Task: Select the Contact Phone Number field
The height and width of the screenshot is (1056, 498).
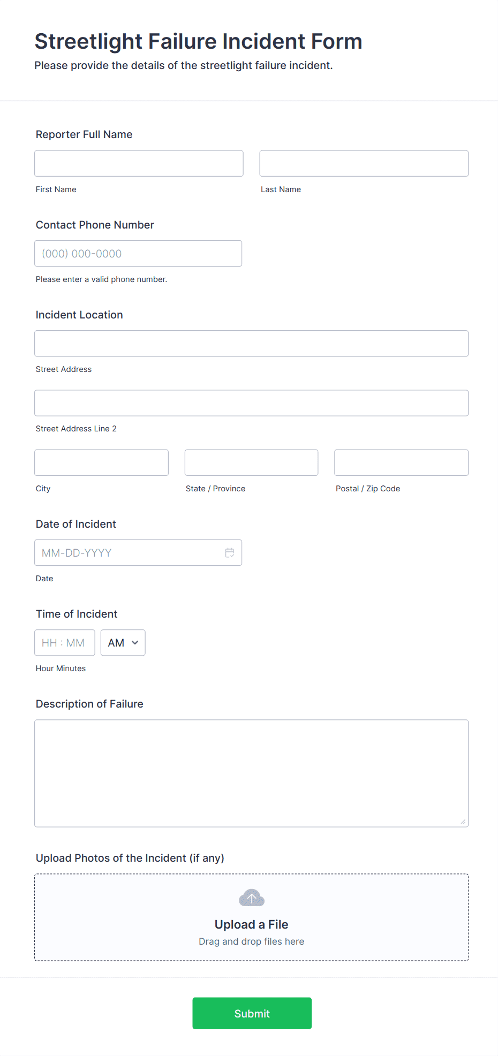Action: (x=138, y=253)
